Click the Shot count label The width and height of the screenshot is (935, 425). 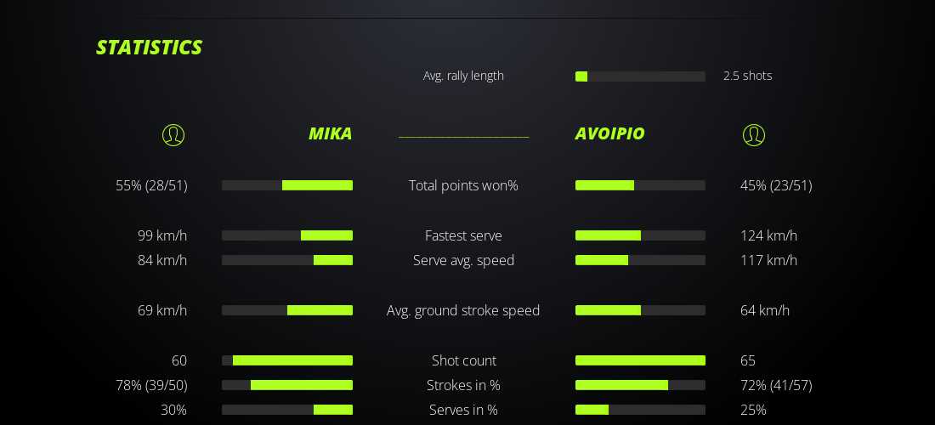click(463, 360)
